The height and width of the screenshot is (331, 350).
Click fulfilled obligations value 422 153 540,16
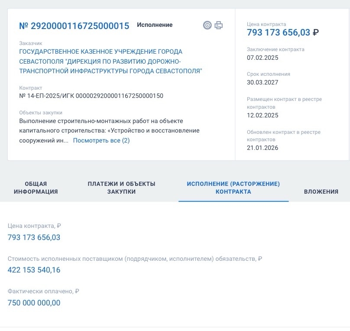pyautogui.click(x=34, y=270)
